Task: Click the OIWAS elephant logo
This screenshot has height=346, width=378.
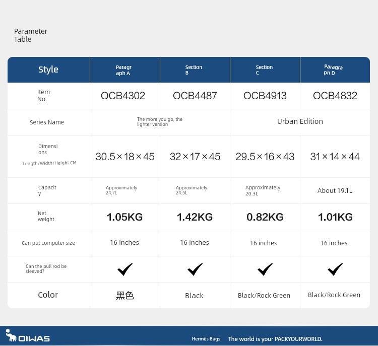Action: point(27,336)
